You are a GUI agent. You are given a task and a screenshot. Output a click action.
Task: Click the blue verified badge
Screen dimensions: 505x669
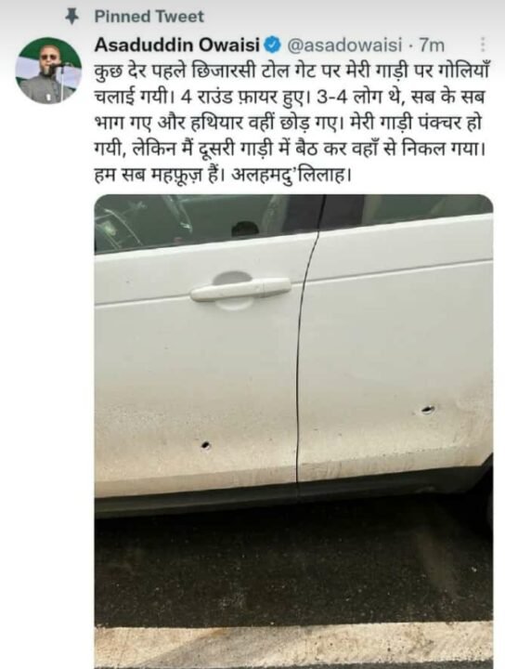[273, 45]
